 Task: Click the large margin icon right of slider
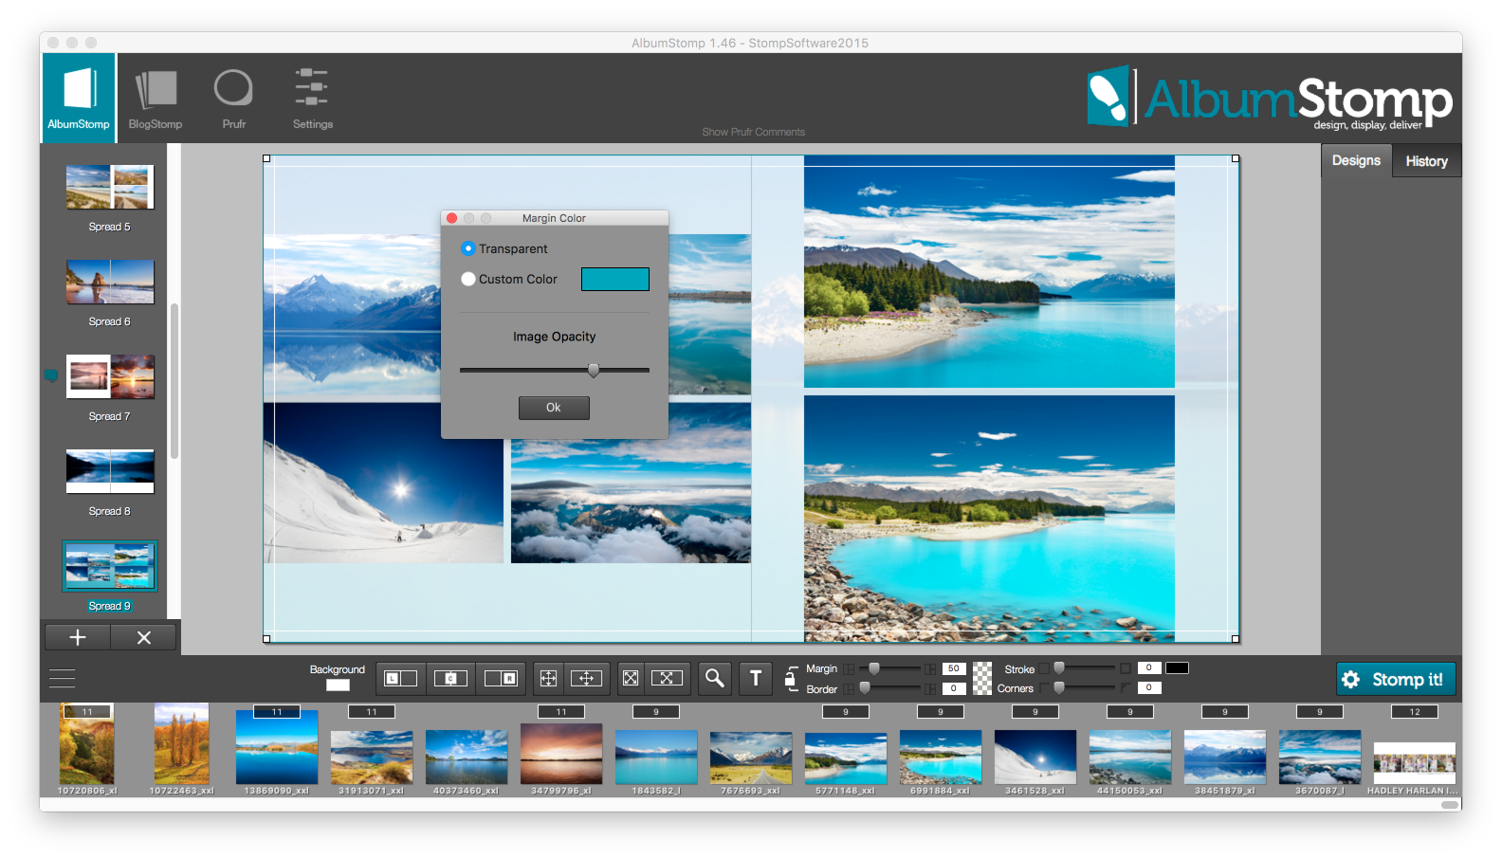pos(931,669)
